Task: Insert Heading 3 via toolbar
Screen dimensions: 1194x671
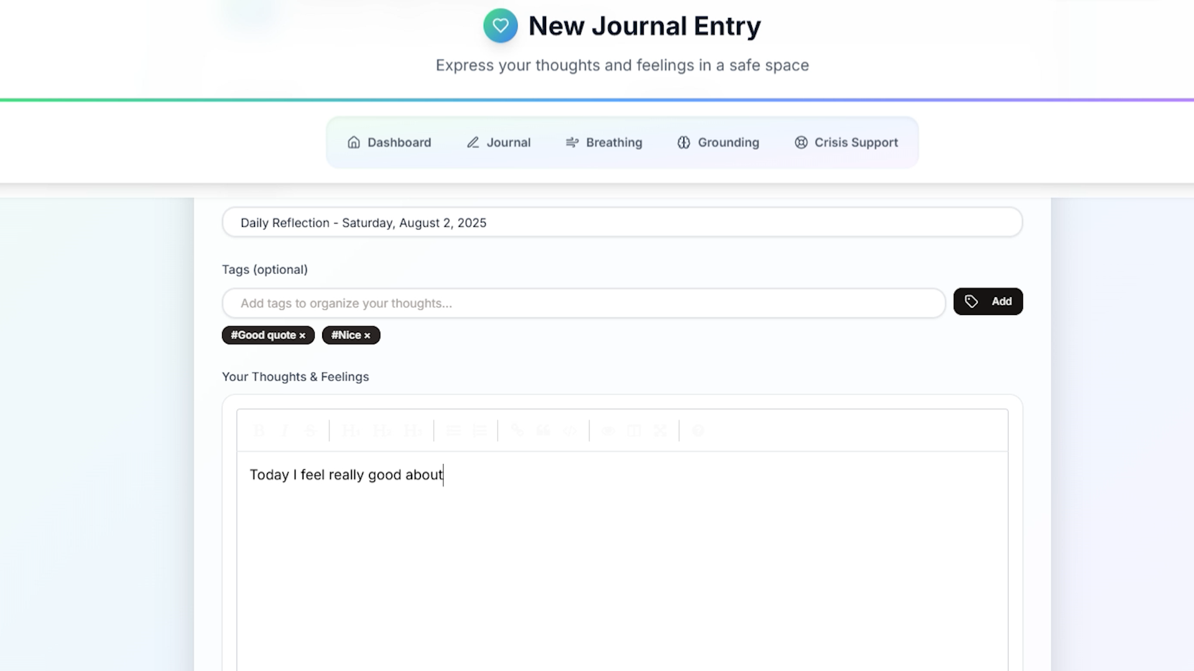Action: click(413, 431)
